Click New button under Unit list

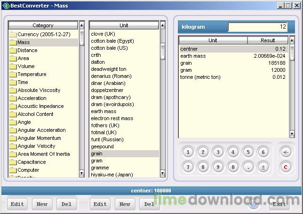(125, 204)
